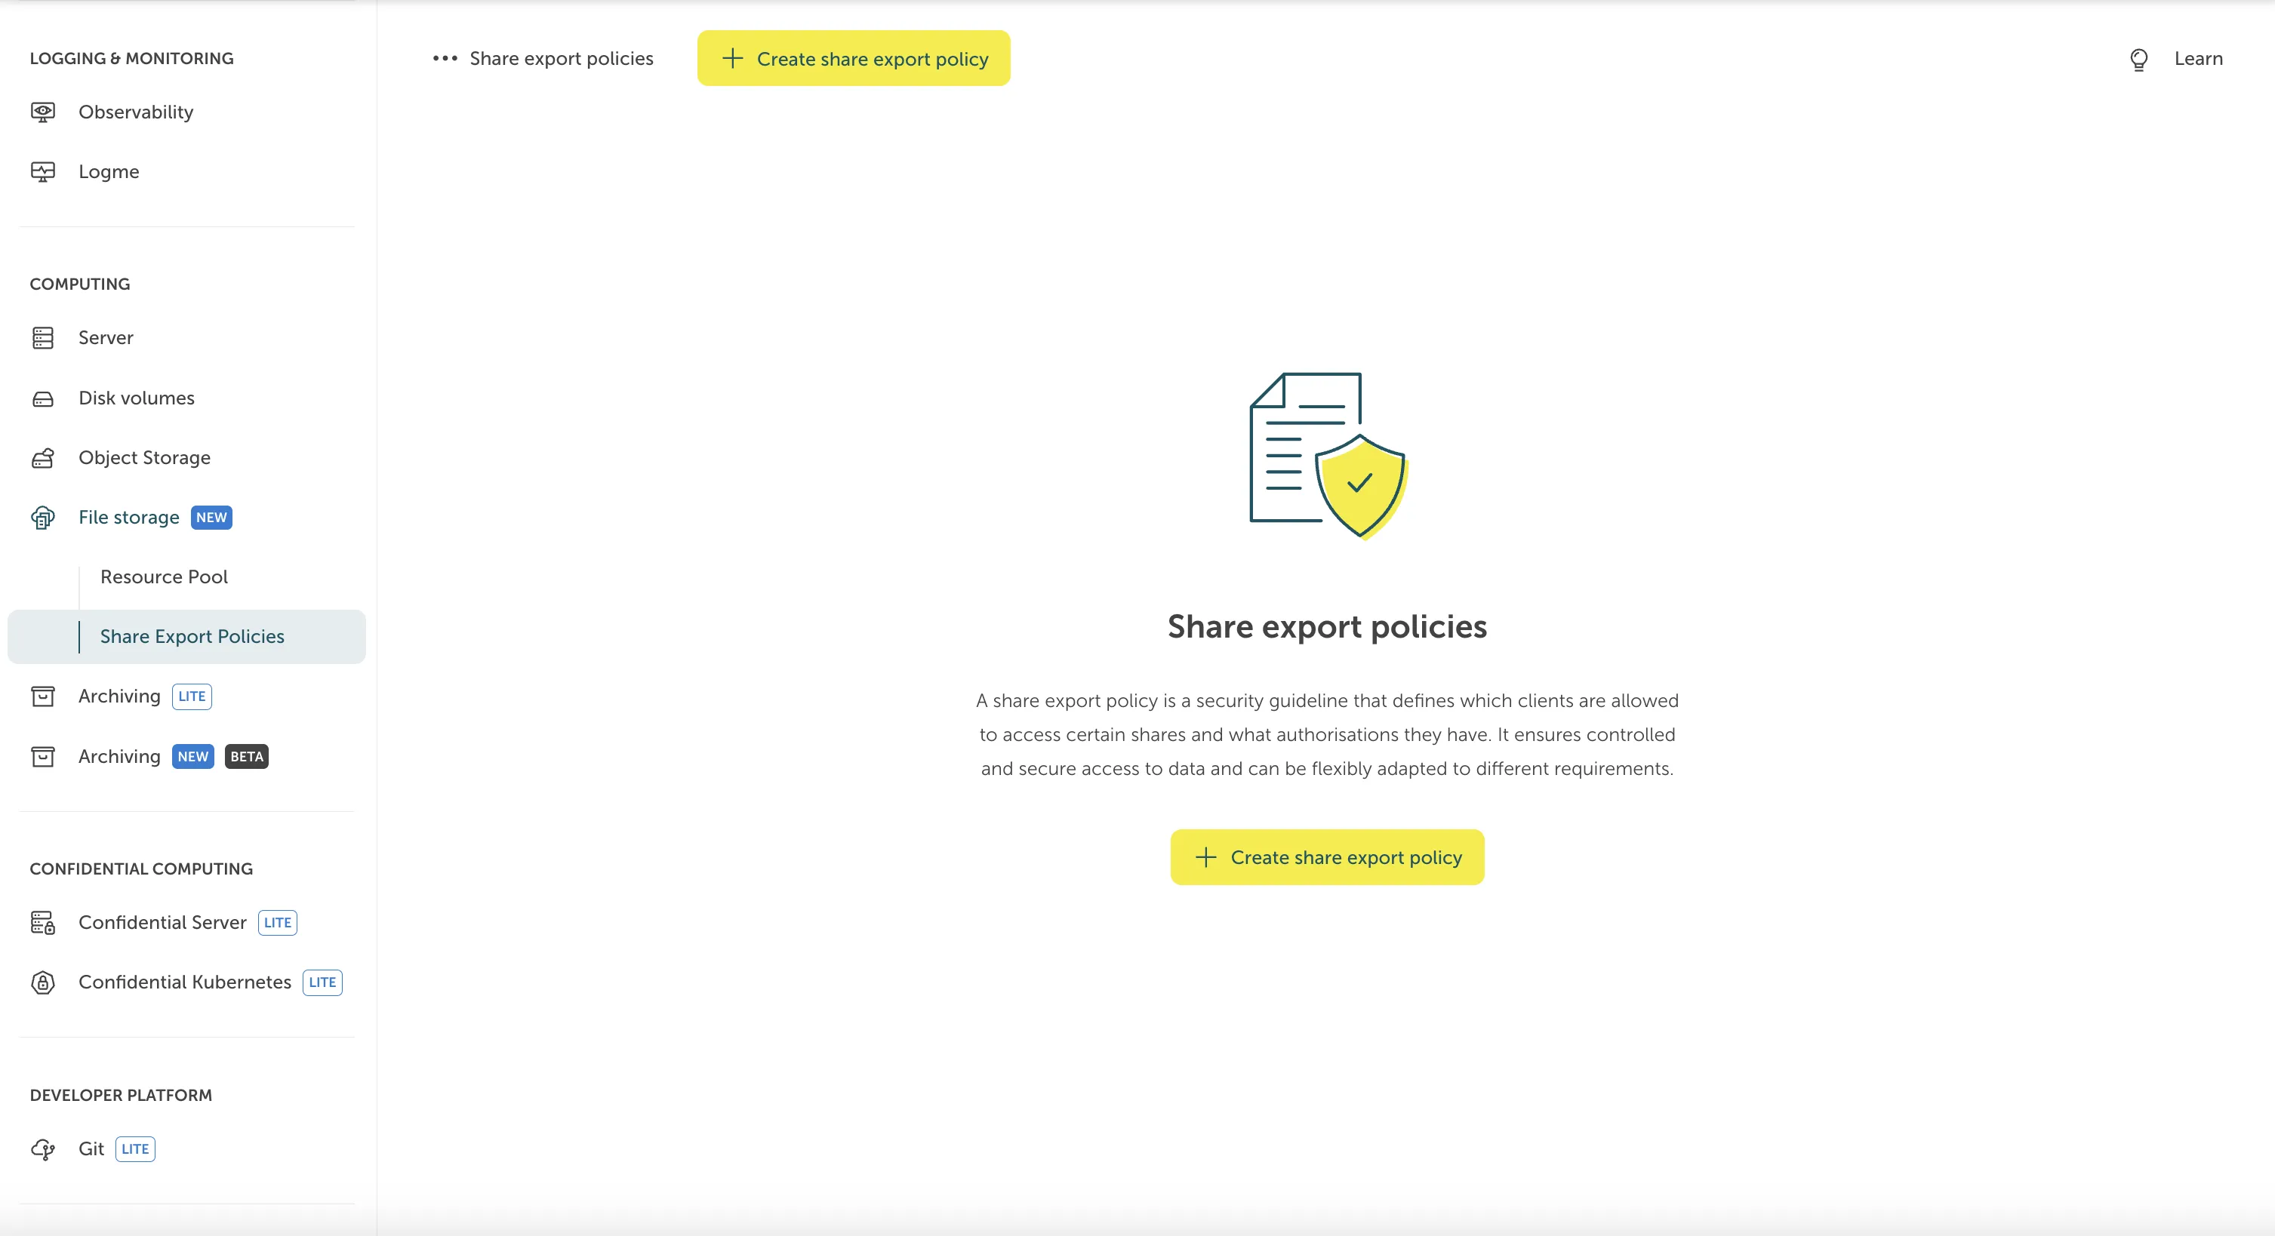
Task: Click the Logme sidebar icon
Action: [42, 171]
